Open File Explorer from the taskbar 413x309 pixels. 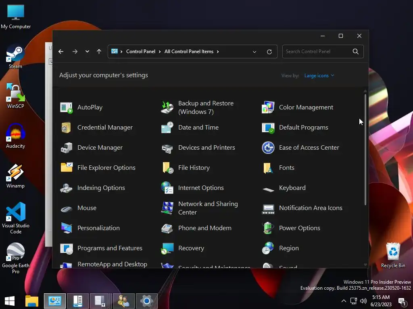(32, 301)
